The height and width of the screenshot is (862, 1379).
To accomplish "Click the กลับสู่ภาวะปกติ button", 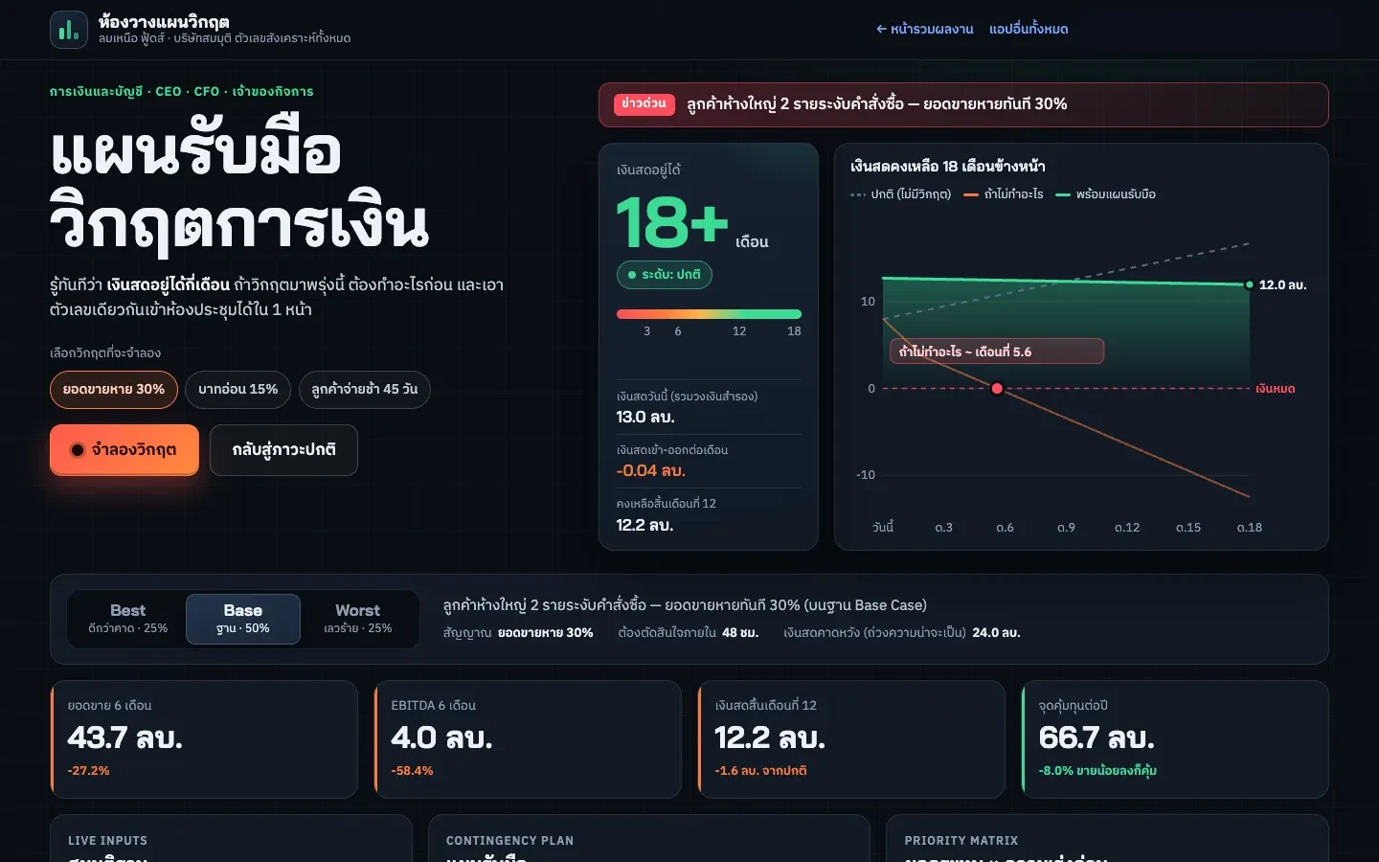I will [x=283, y=450].
